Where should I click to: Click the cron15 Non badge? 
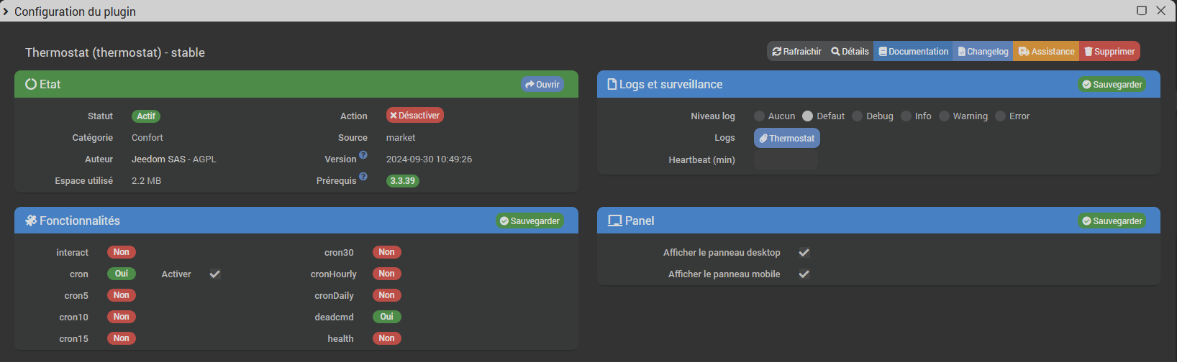(x=122, y=338)
